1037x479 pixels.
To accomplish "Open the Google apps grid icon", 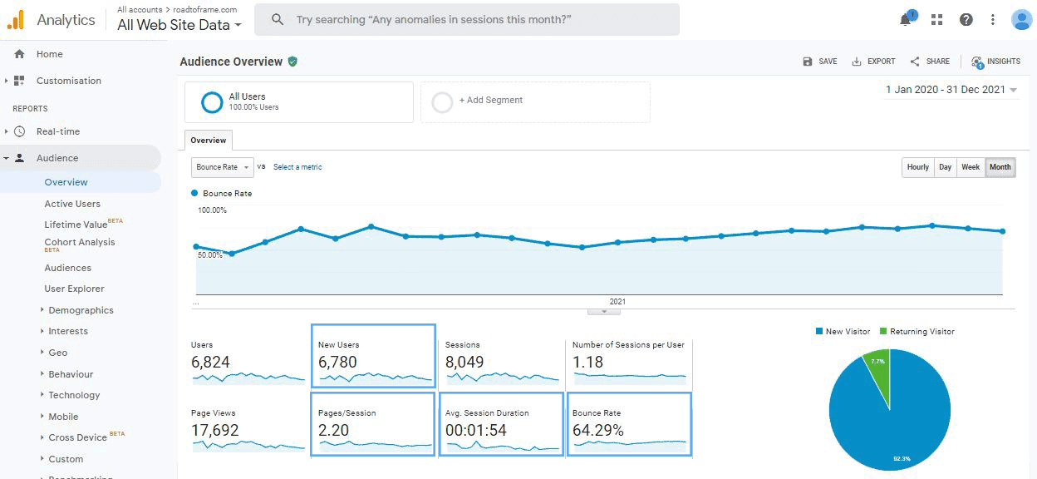I will 936,20.
